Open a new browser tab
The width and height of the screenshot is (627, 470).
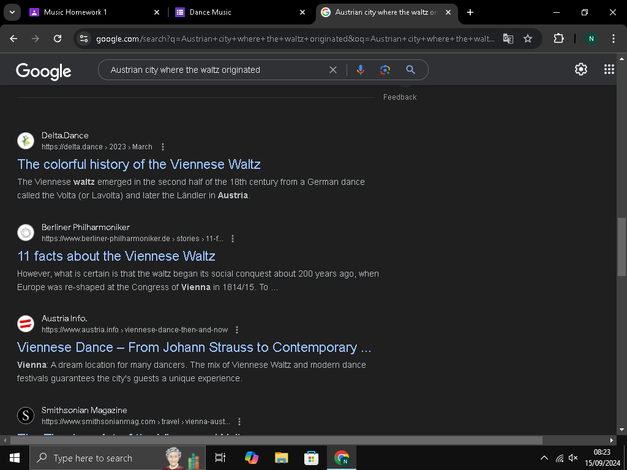(x=470, y=12)
